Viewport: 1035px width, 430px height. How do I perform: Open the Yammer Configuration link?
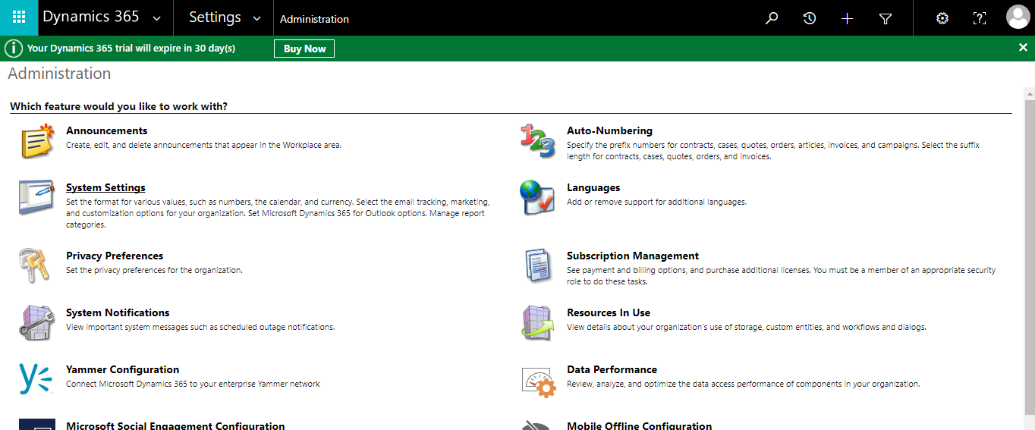(x=122, y=369)
